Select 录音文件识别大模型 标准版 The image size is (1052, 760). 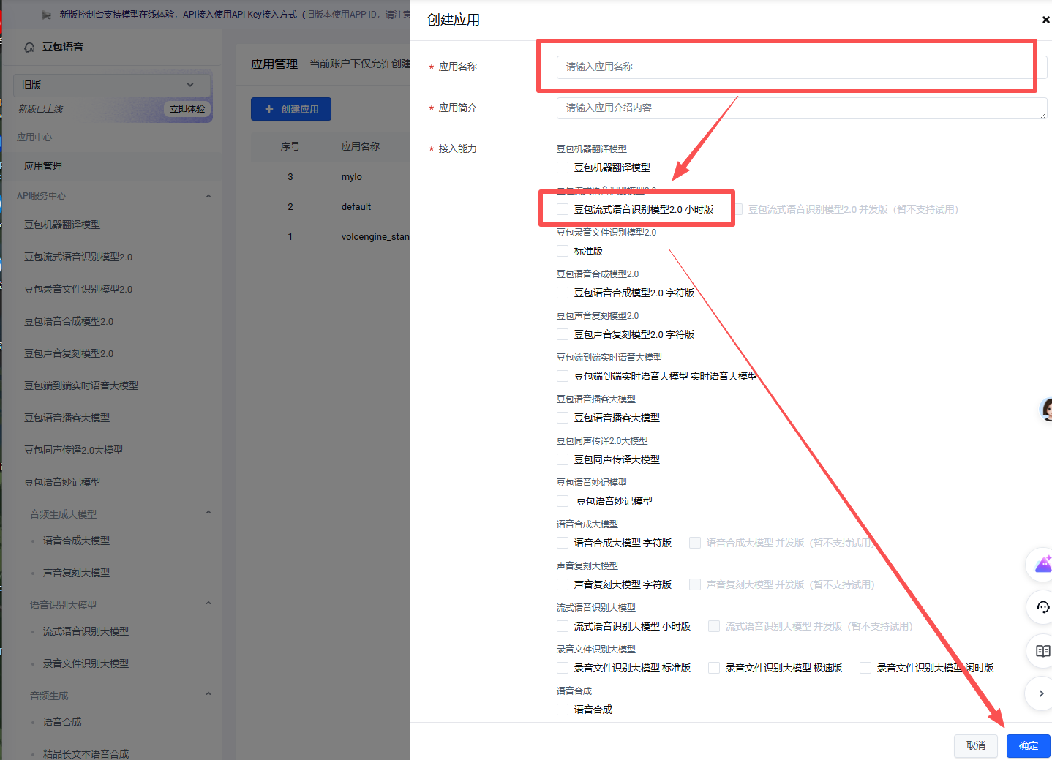563,668
